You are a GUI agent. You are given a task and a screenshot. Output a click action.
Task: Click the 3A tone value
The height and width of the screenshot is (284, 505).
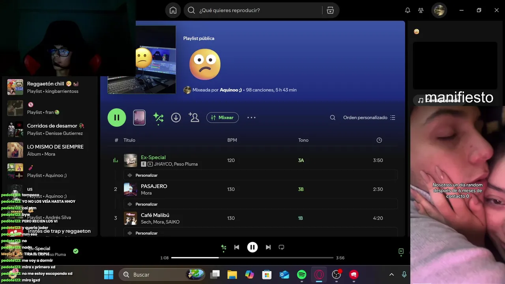[301, 161]
